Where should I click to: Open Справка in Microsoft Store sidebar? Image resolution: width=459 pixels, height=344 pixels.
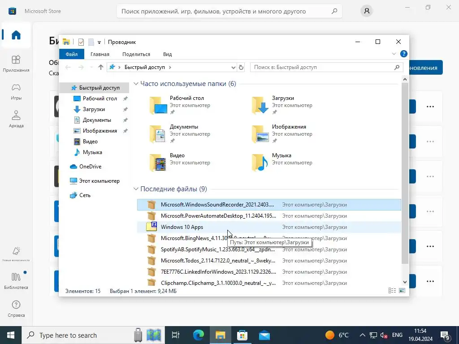[x=16, y=309]
